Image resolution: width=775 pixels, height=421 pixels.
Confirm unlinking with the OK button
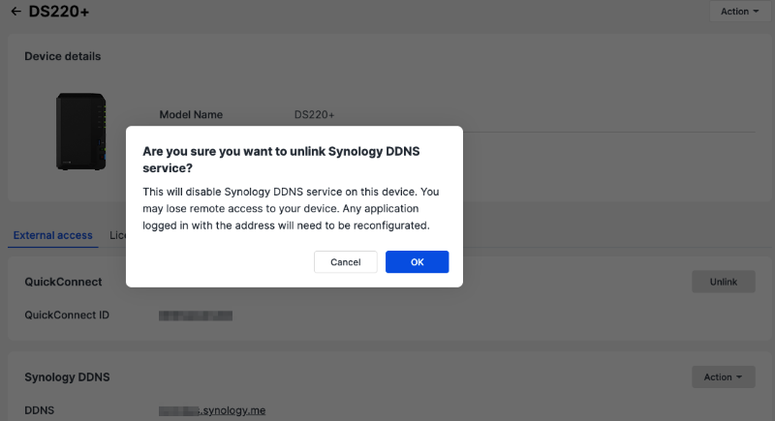[x=417, y=262]
